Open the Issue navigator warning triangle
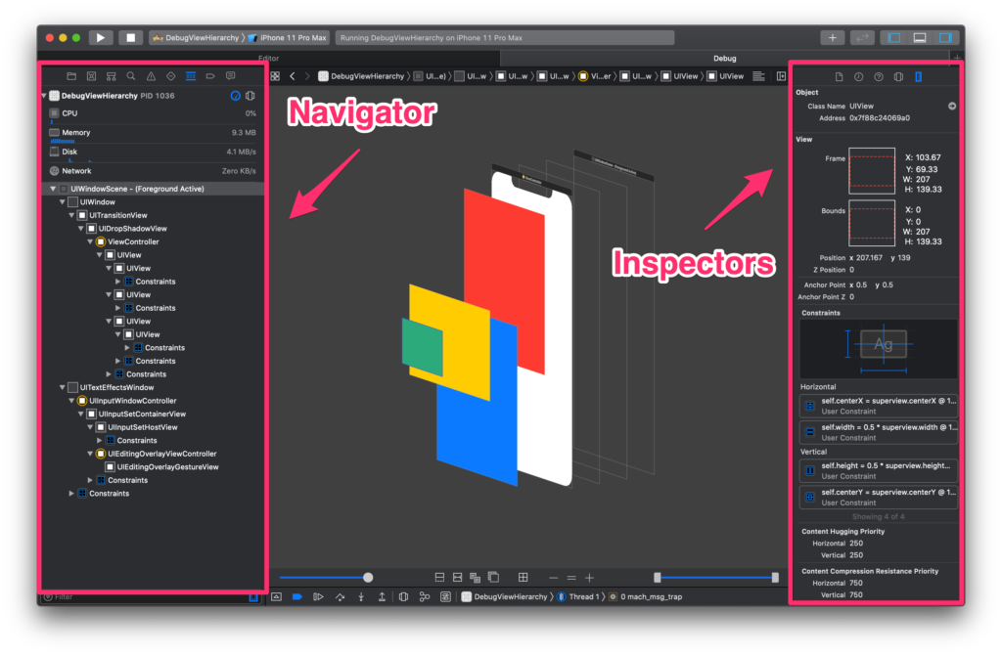The width and height of the screenshot is (1002, 655). (x=150, y=75)
